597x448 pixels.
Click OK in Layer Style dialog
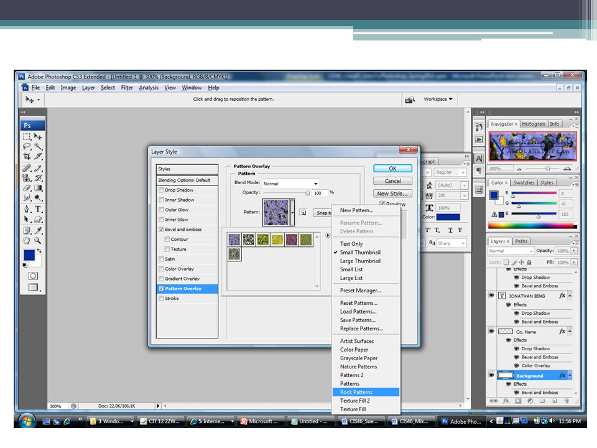[x=392, y=169]
